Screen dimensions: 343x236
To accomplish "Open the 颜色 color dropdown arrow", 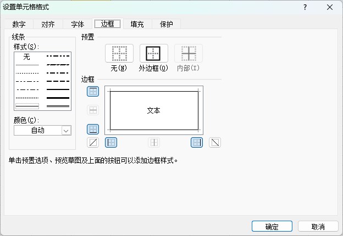I will tap(66, 131).
